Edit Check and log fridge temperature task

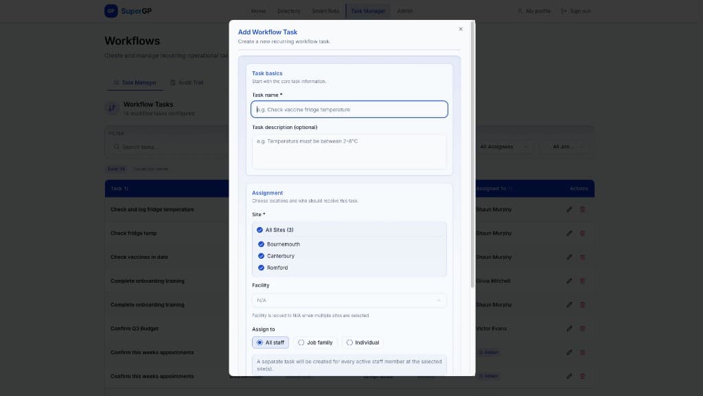point(569,209)
